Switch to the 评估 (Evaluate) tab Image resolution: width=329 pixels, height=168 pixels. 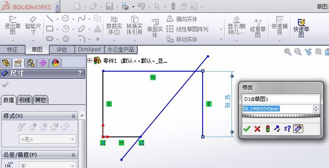(62, 50)
